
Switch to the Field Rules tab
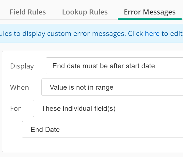(x=28, y=12)
